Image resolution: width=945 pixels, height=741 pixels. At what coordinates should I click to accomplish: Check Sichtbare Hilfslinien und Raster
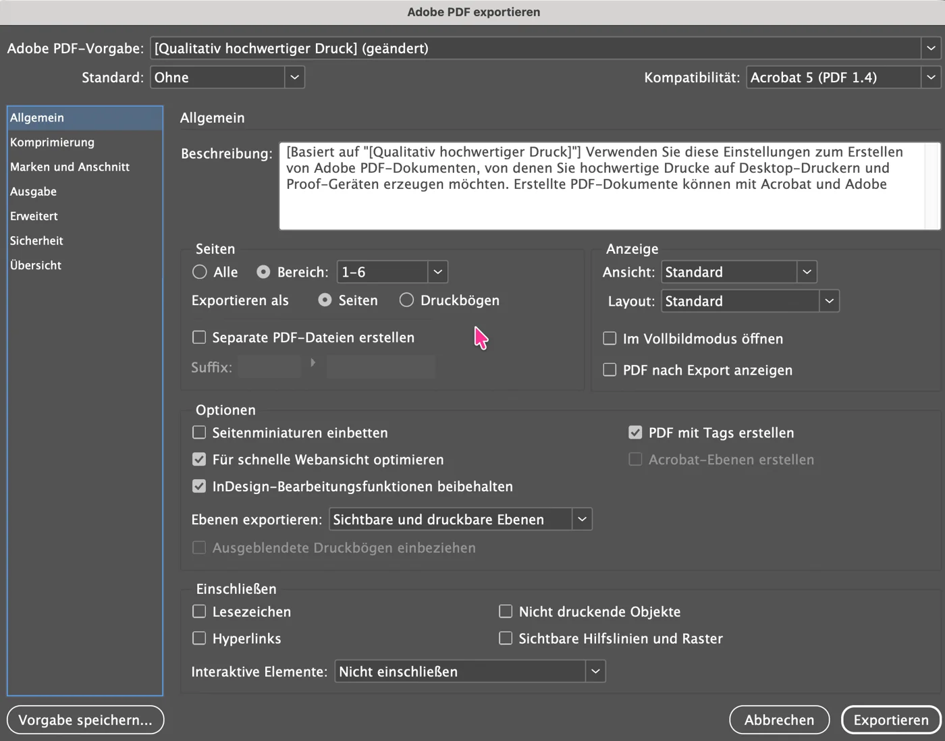pos(506,638)
